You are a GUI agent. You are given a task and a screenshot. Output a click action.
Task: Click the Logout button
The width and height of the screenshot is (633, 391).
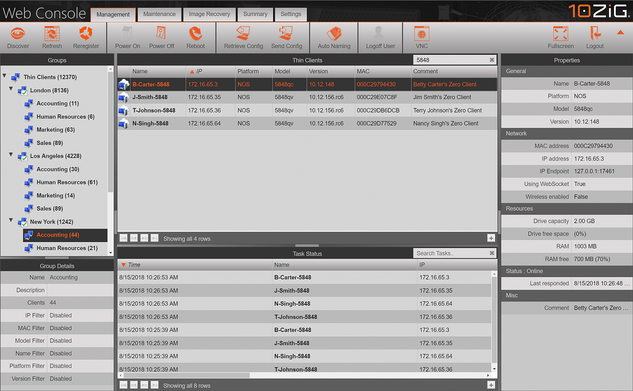tap(595, 37)
